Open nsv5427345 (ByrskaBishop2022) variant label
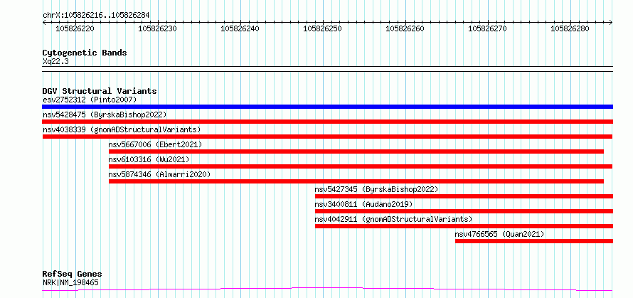Screen dimensions: 633x298 pyautogui.click(x=377, y=189)
